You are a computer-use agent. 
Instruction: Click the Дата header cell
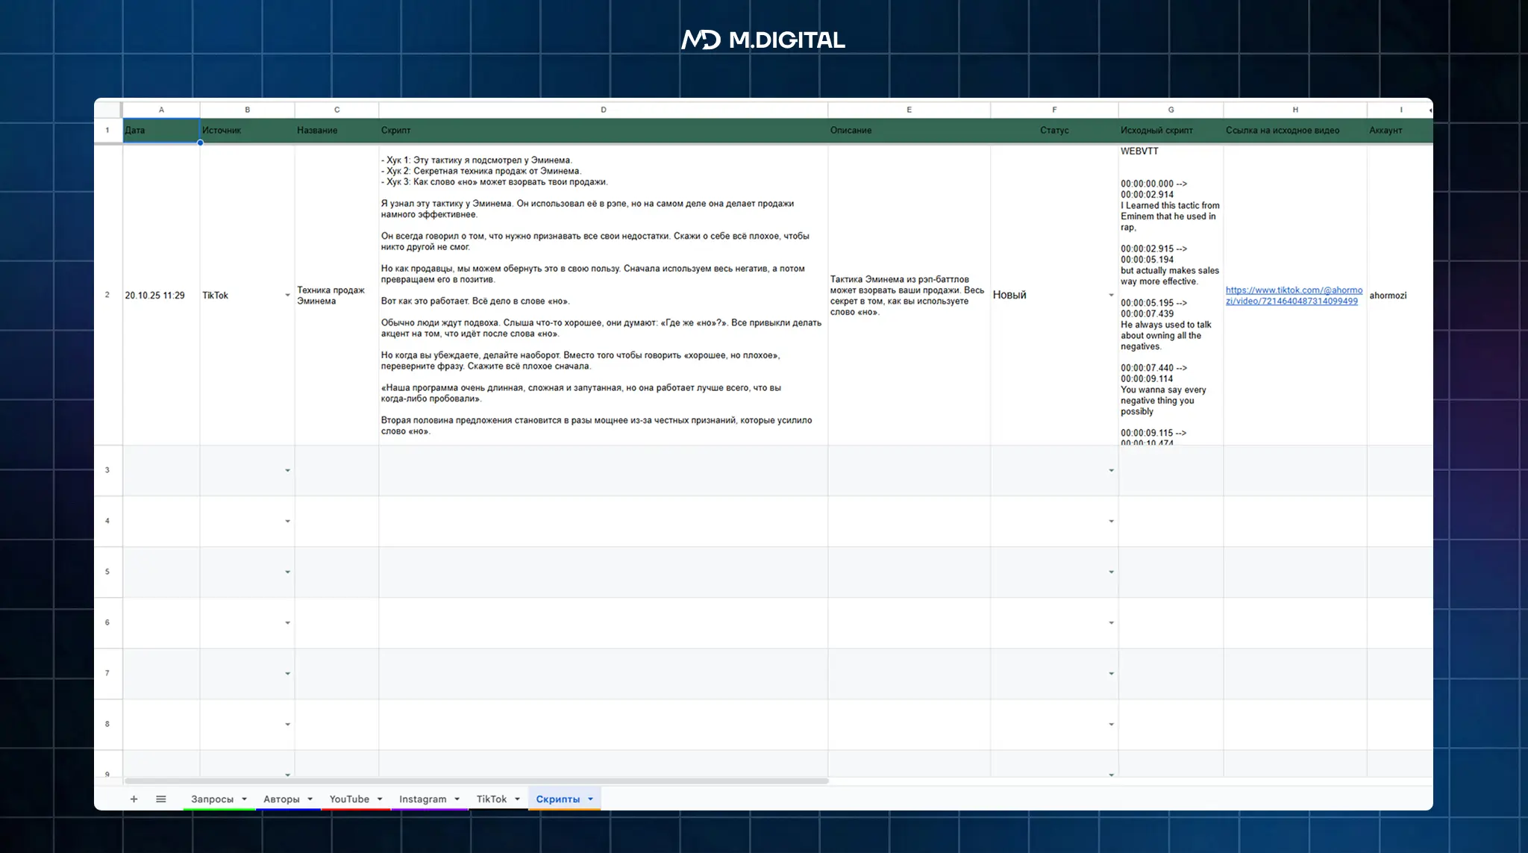[x=161, y=130]
